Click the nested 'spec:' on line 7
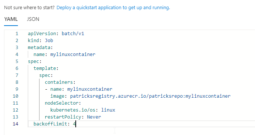255x135 pixels. 46,75
